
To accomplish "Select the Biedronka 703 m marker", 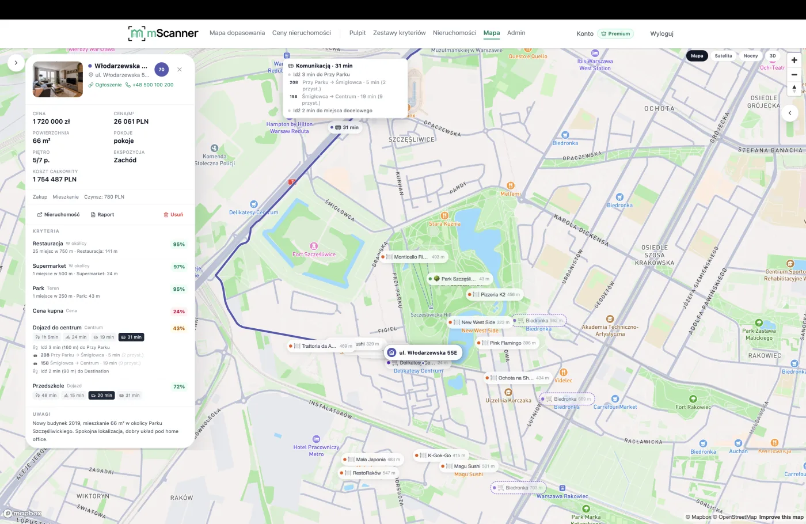I will [x=518, y=488].
